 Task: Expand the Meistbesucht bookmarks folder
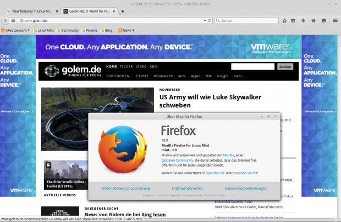click(x=15, y=30)
